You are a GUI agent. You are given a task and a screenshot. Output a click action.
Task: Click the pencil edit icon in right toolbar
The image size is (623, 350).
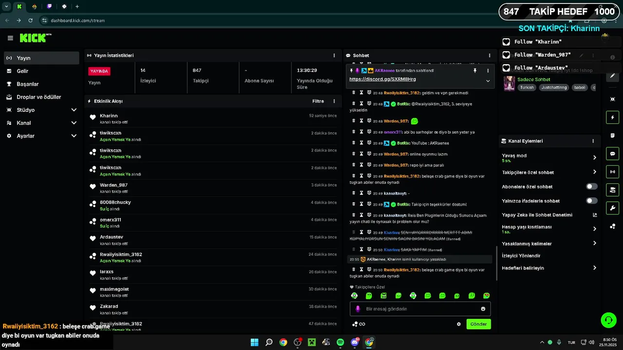(x=613, y=75)
